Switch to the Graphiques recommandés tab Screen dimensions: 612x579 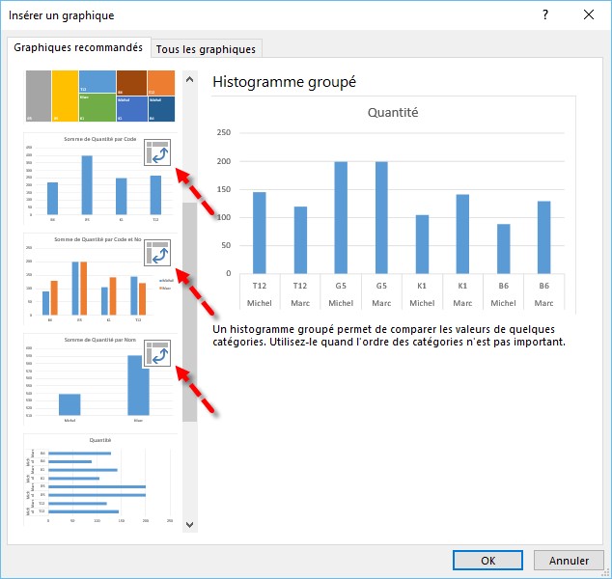[x=79, y=47]
